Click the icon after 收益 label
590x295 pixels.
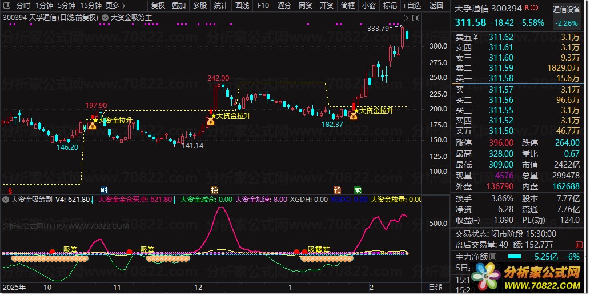476,220
